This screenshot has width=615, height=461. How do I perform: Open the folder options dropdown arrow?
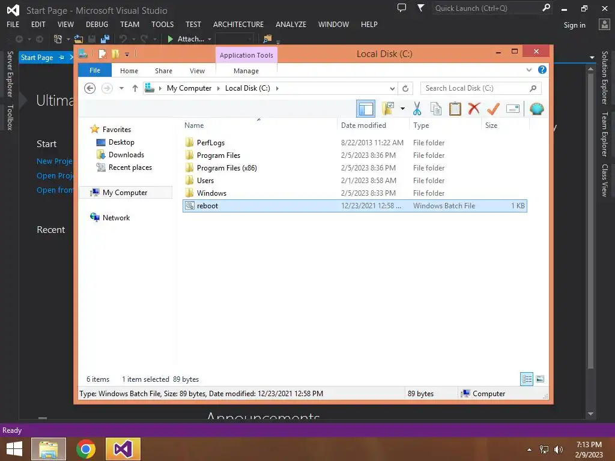402,109
